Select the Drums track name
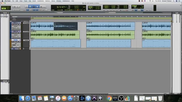This screenshot has height=102, width=182. tap(16, 40)
